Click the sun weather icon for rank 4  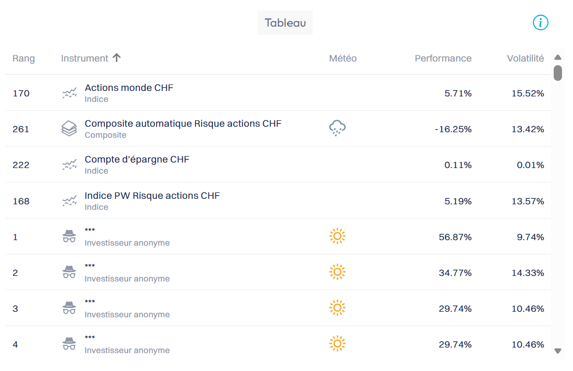point(337,344)
